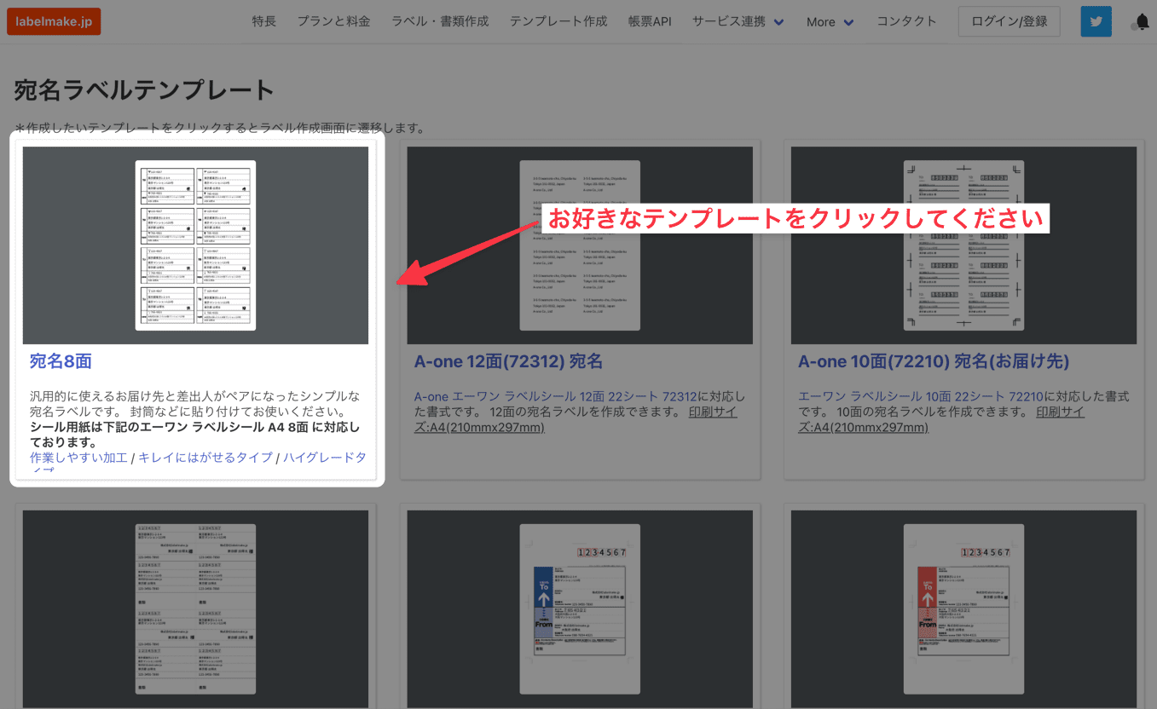Viewport: 1157px width, 709px height.
Task: Expand the サービス連携 dropdown menu
Action: tap(732, 21)
